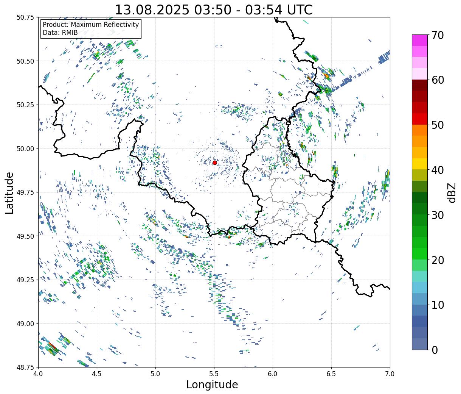
Task: Click the latitude tick label 50.75
Action: click(x=26, y=17)
